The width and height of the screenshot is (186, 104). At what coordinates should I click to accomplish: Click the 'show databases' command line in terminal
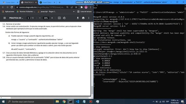tap(103, 58)
